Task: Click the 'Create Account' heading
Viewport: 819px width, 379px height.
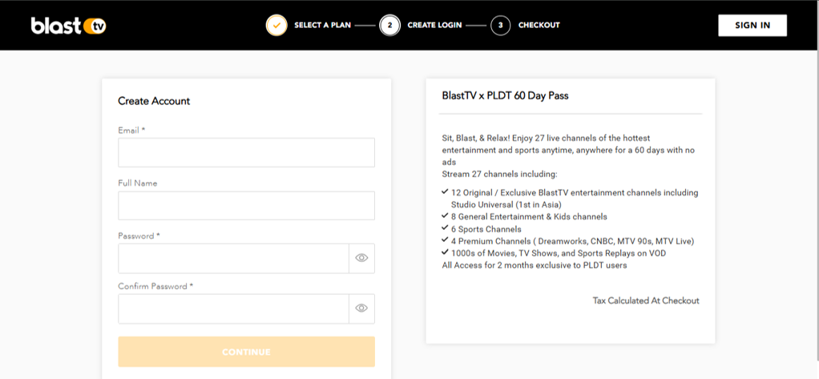Action: pyautogui.click(x=154, y=101)
